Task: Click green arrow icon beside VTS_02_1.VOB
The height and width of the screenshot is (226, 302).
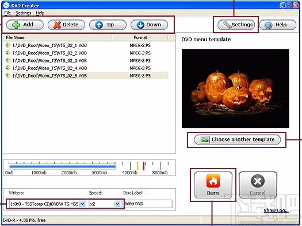Action: [x=7, y=45]
